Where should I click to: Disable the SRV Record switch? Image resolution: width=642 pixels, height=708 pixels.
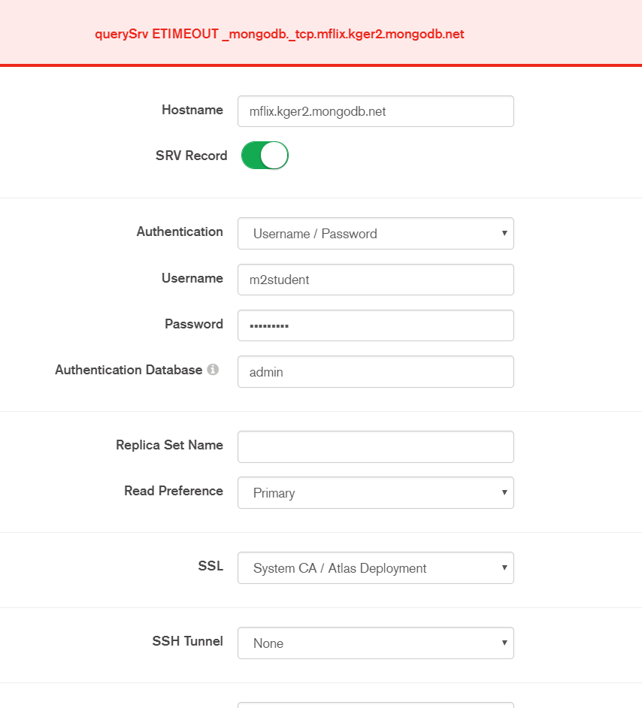265,156
